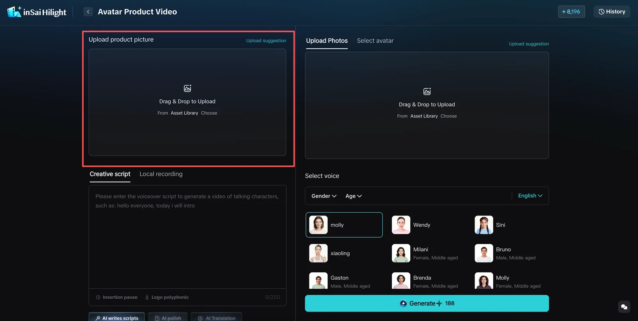638x321 pixels.
Task: Expand the Age filter dropdown
Action: [353, 196]
